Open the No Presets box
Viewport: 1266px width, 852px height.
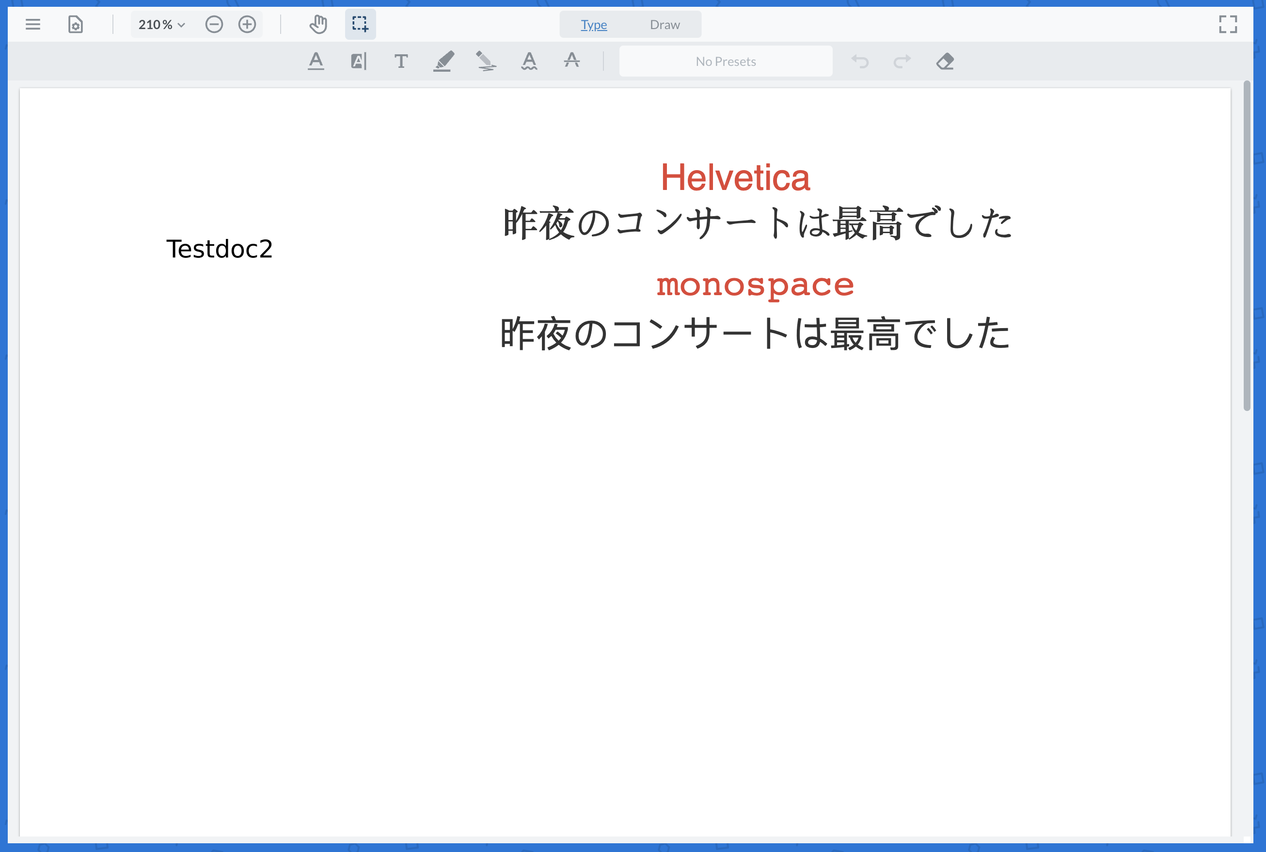pos(726,62)
